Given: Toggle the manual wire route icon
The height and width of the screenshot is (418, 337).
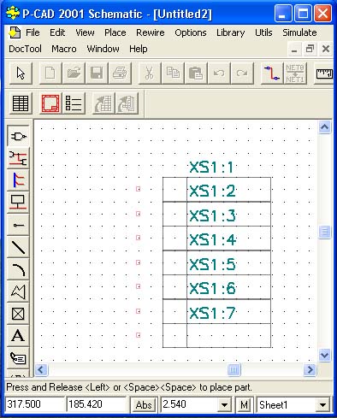Looking at the screenshot, I should pos(271,74).
